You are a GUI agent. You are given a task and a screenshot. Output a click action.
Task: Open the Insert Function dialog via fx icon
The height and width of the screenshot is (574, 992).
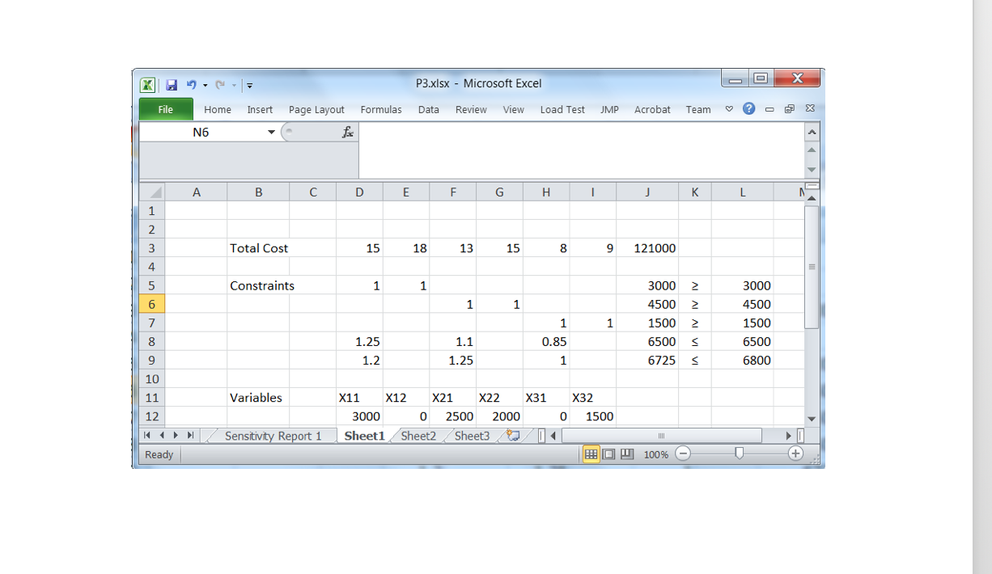pyautogui.click(x=347, y=132)
